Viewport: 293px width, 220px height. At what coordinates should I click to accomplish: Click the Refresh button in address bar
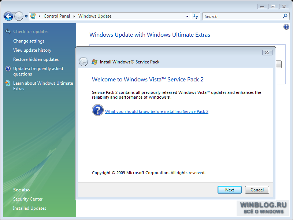coord(196,16)
